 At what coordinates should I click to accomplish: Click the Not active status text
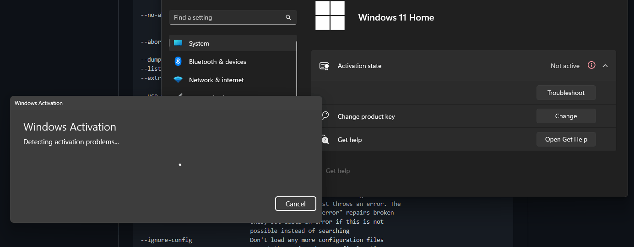[565, 66]
